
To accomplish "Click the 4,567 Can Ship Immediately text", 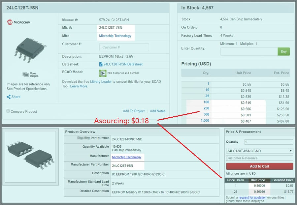I will tap(241, 19).
